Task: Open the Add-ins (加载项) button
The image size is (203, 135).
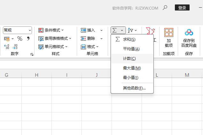Action: [x=168, y=38]
